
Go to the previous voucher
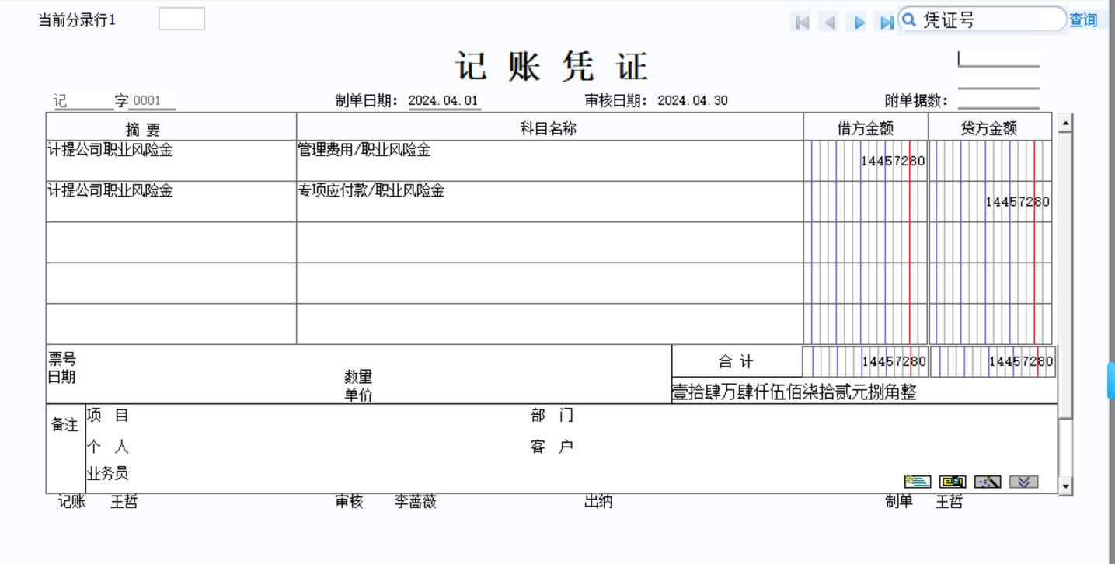point(830,23)
